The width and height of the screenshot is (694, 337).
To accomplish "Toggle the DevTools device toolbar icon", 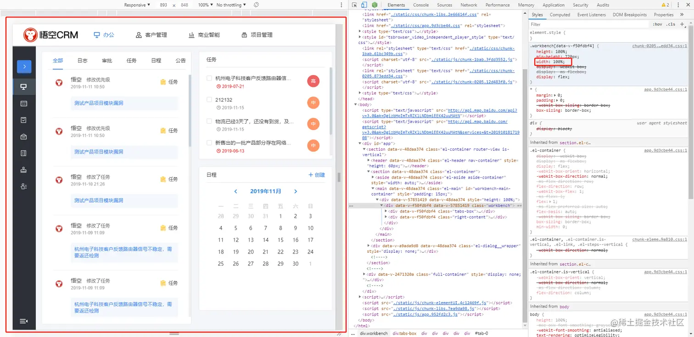I will [364, 5].
